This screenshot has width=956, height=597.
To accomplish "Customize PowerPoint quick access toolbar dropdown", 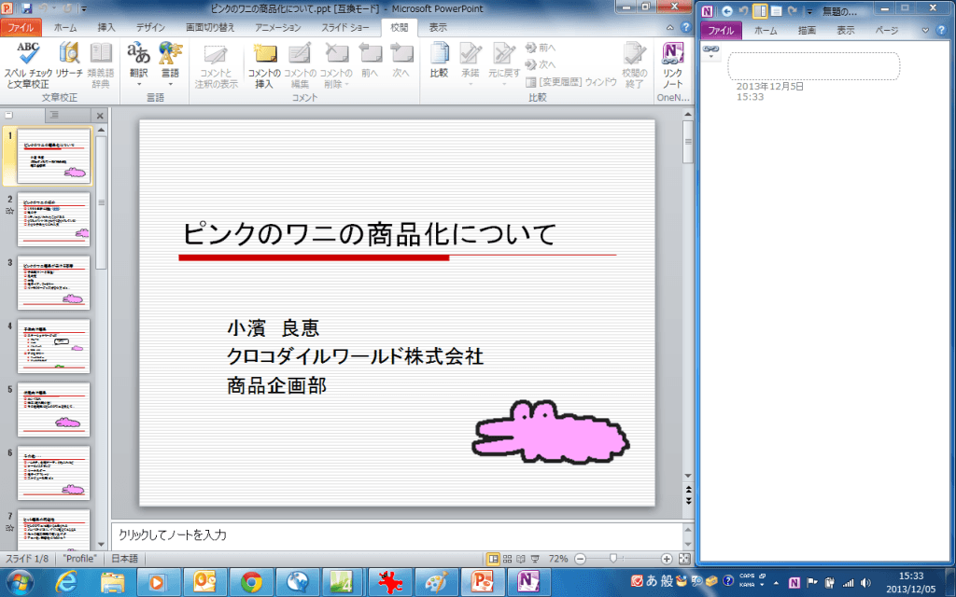I will tap(84, 9).
